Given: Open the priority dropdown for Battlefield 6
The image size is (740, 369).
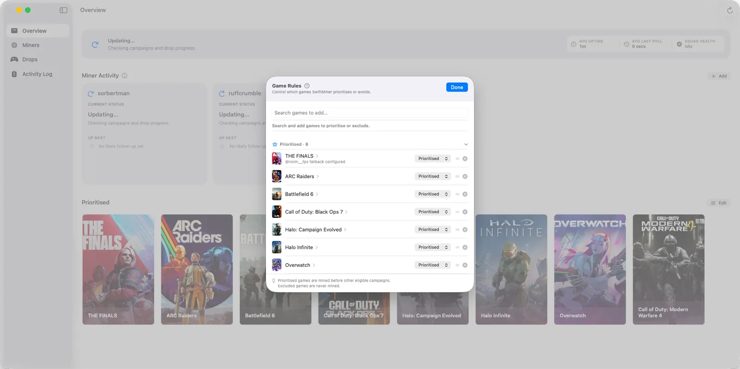Looking at the screenshot, I should click(432, 194).
